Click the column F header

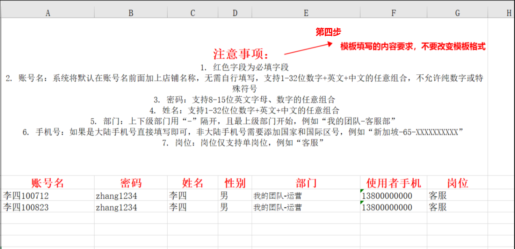(393, 13)
